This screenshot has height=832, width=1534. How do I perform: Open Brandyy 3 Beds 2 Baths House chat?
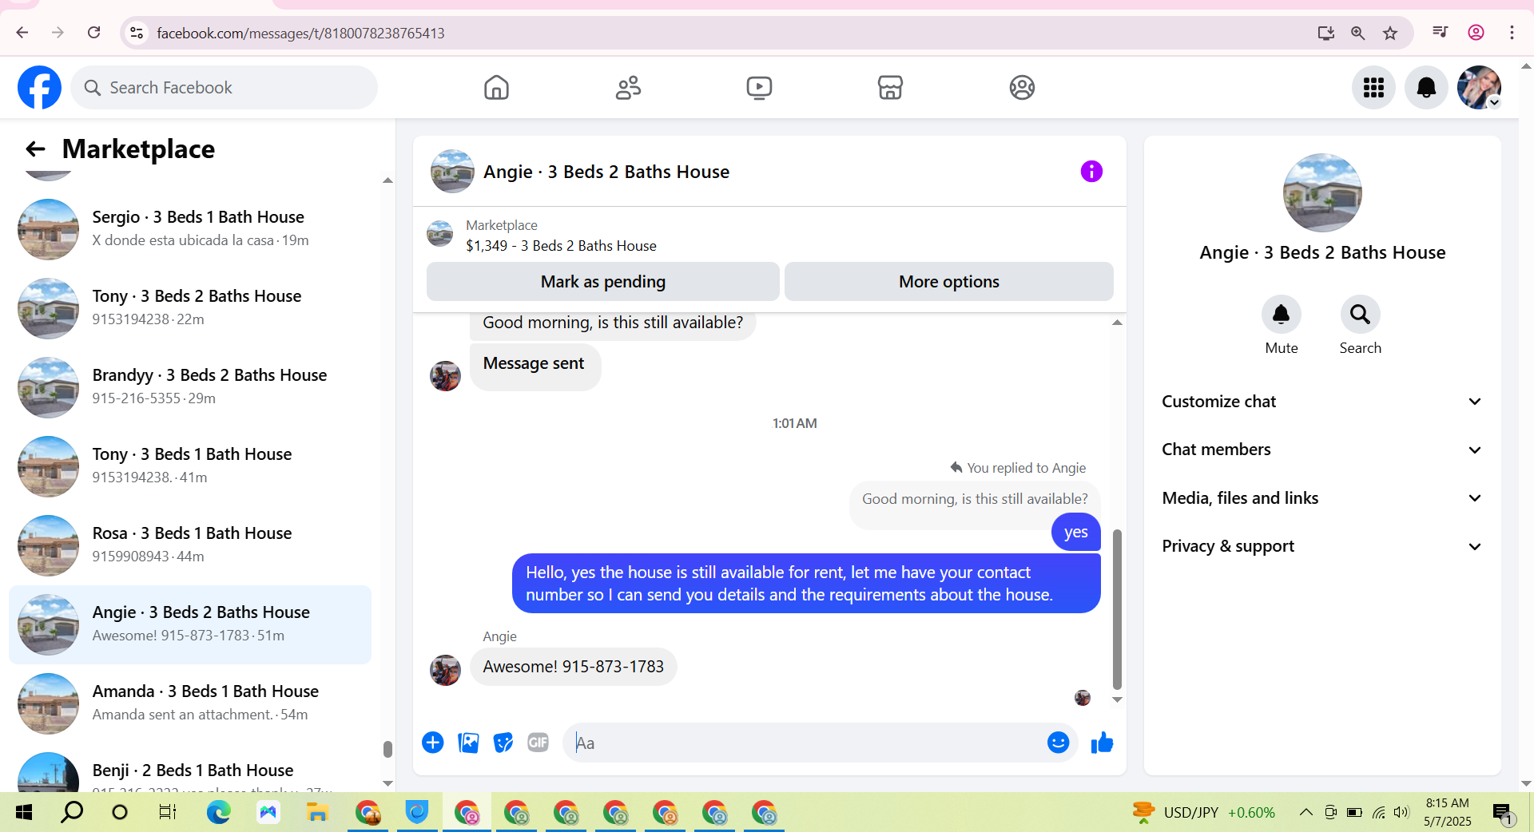pyautogui.click(x=190, y=387)
